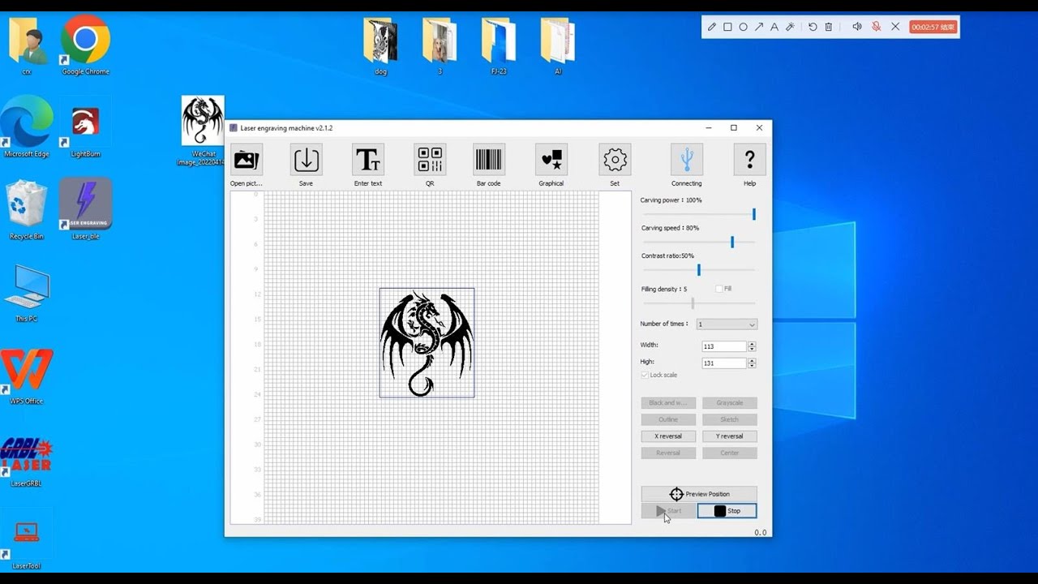This screenshot has width=1038, height=584.
Task: Click the Start engraving button
Action: 668,511
